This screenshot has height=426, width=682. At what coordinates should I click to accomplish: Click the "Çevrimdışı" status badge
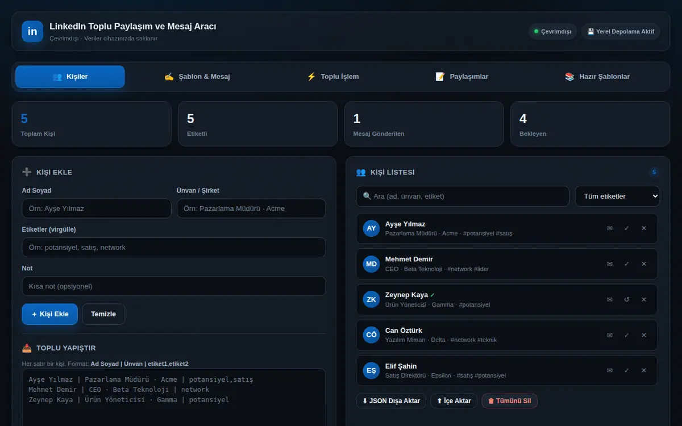552,32
